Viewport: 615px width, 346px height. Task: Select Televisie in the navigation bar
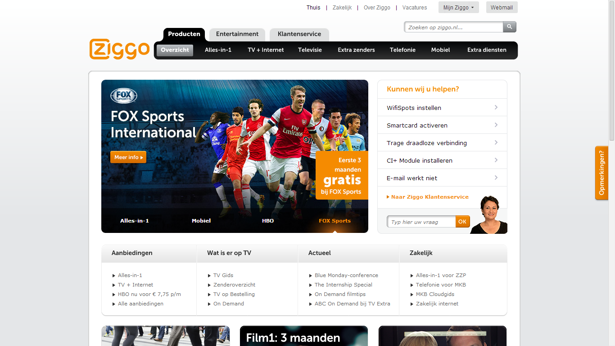coord(310,50)
